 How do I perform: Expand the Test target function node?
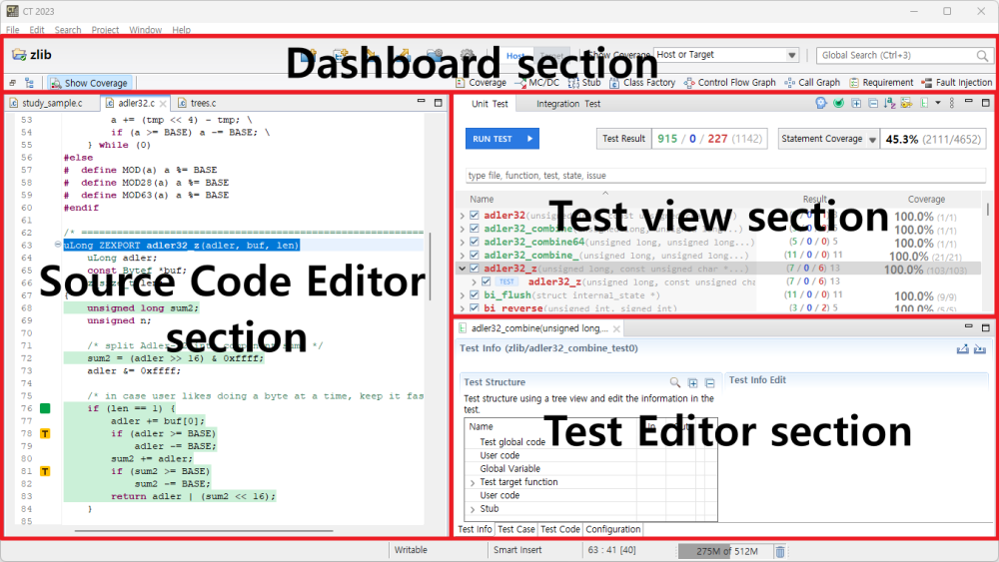[x=473, y=483]
